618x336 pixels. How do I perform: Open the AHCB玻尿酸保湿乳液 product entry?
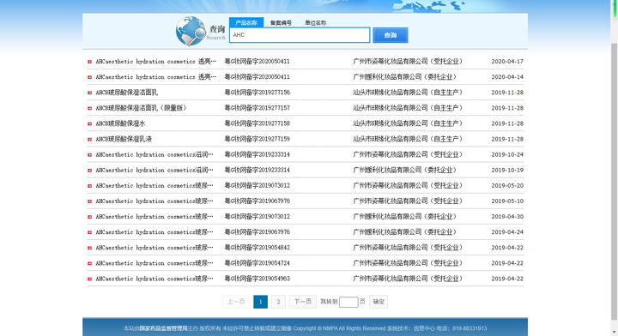click(x=124, y=139)
